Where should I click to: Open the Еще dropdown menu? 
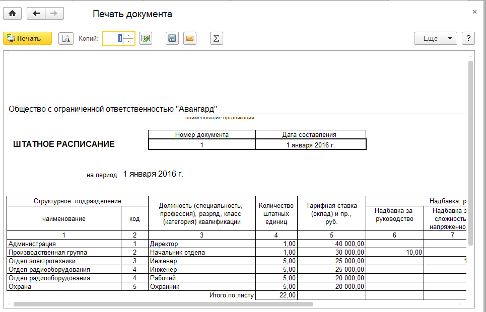pyautogui.click(x=435, y=39)
